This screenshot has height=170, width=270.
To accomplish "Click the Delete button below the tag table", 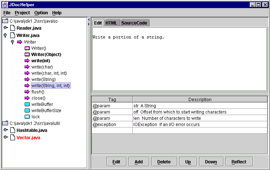I will click(x=164, y=162).
